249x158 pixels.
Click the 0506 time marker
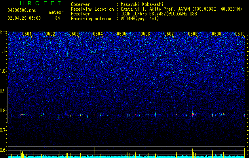tap(145, 34)
